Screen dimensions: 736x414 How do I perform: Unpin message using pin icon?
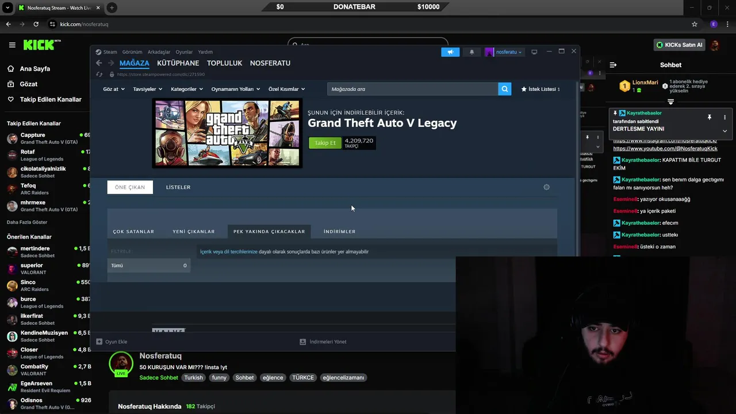point(709,117)
